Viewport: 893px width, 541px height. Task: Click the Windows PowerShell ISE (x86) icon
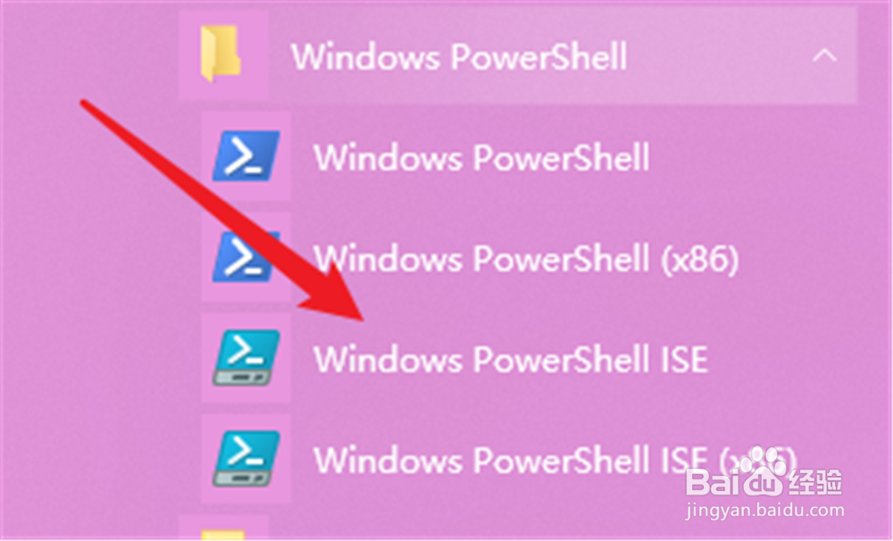coord(246,459)
